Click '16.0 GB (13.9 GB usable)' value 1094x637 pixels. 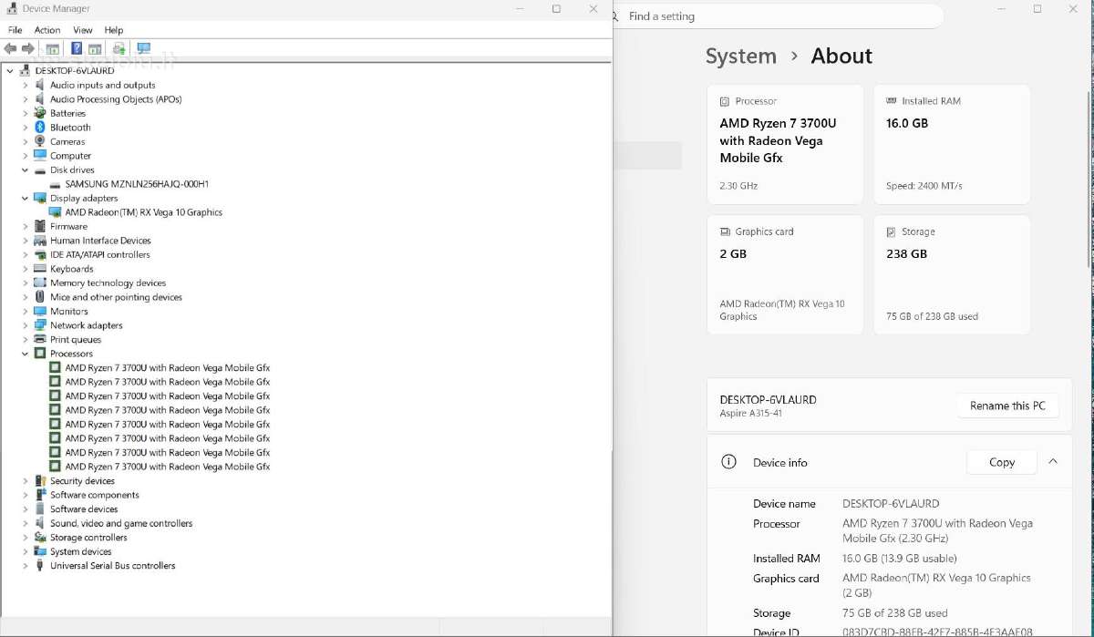(900, 559)
